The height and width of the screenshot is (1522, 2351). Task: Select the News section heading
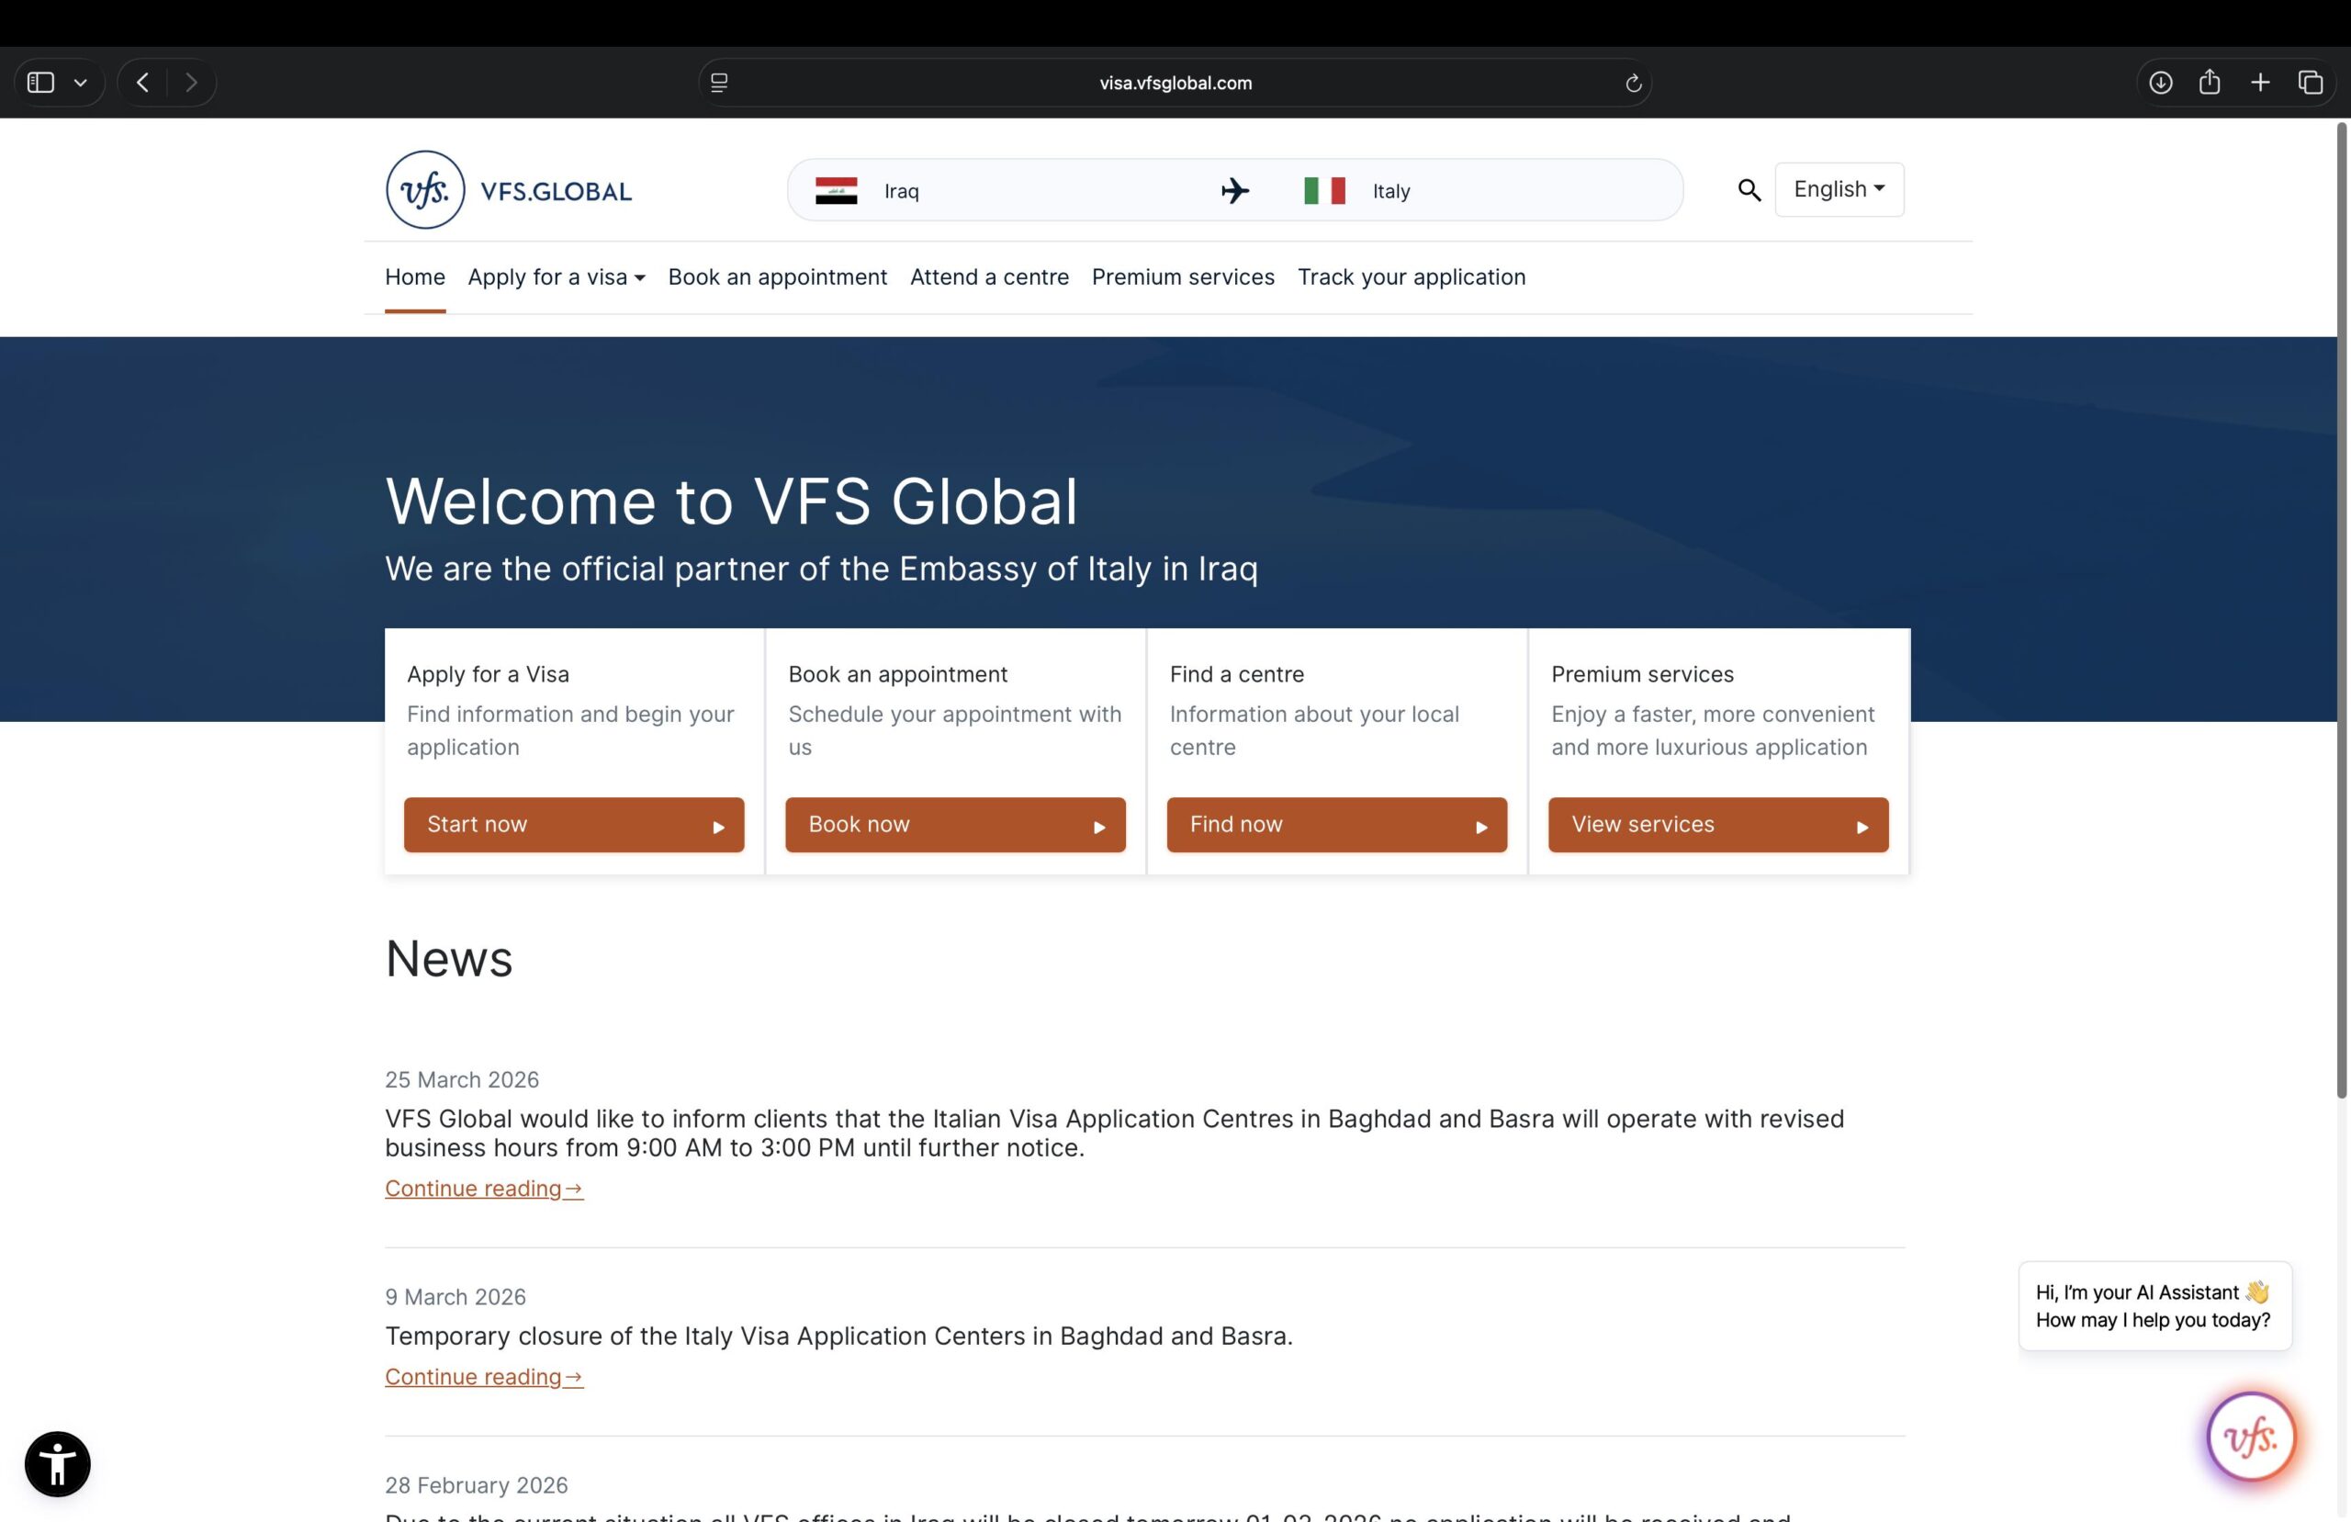point(449,958)
